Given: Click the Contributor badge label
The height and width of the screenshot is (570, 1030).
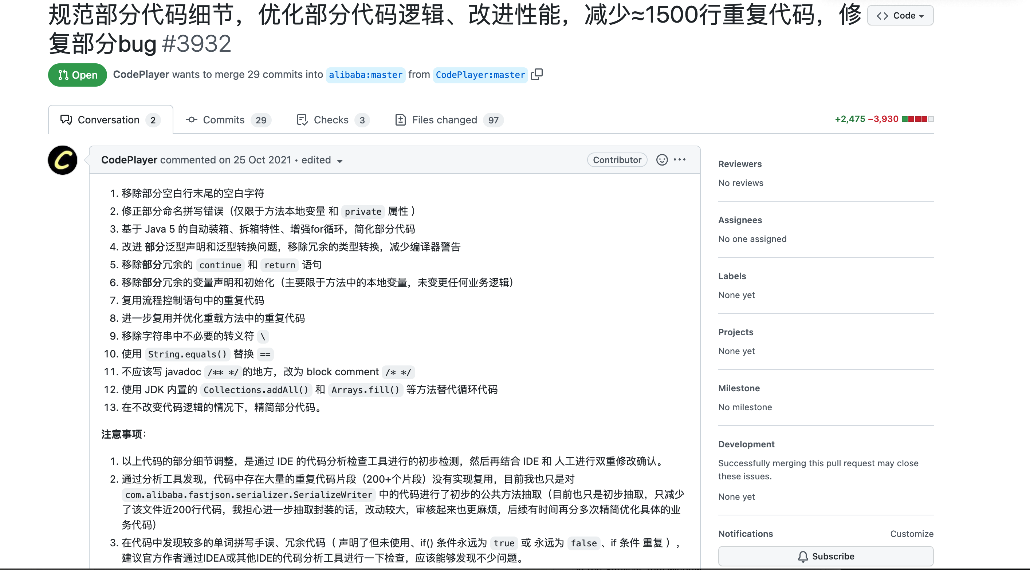Looking at the screenshot, I should pos(617,160).
